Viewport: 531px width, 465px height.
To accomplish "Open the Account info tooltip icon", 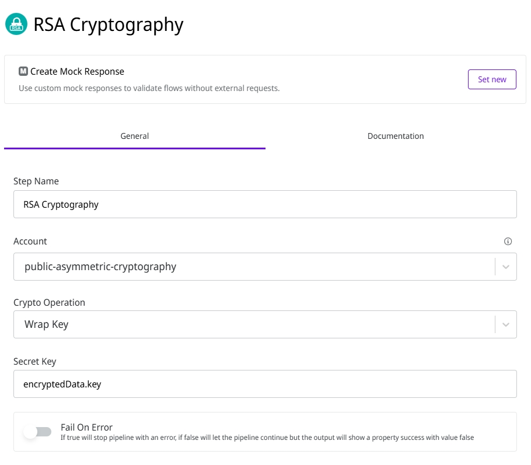I will pos(508,242).
